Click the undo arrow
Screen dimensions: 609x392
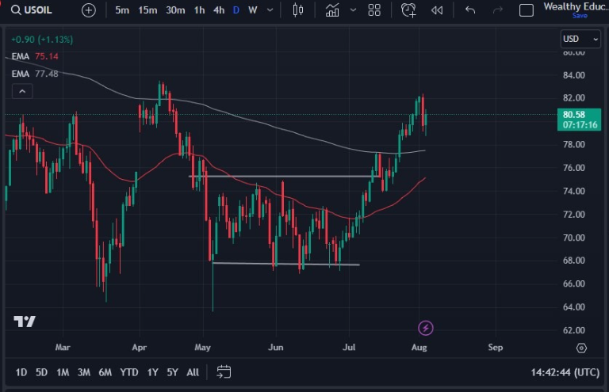pyautogui.click(x=470, y=10)
